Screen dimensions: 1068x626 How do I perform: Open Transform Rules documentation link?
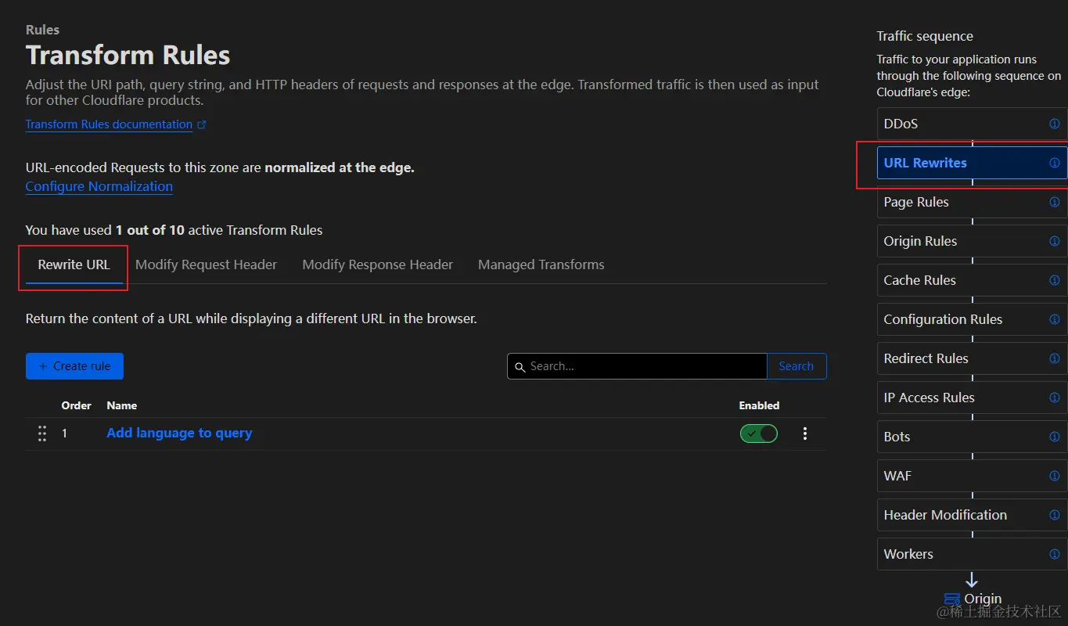[x=109, y=124]
